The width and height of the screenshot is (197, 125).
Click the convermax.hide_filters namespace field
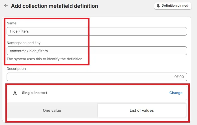point(97,51)
